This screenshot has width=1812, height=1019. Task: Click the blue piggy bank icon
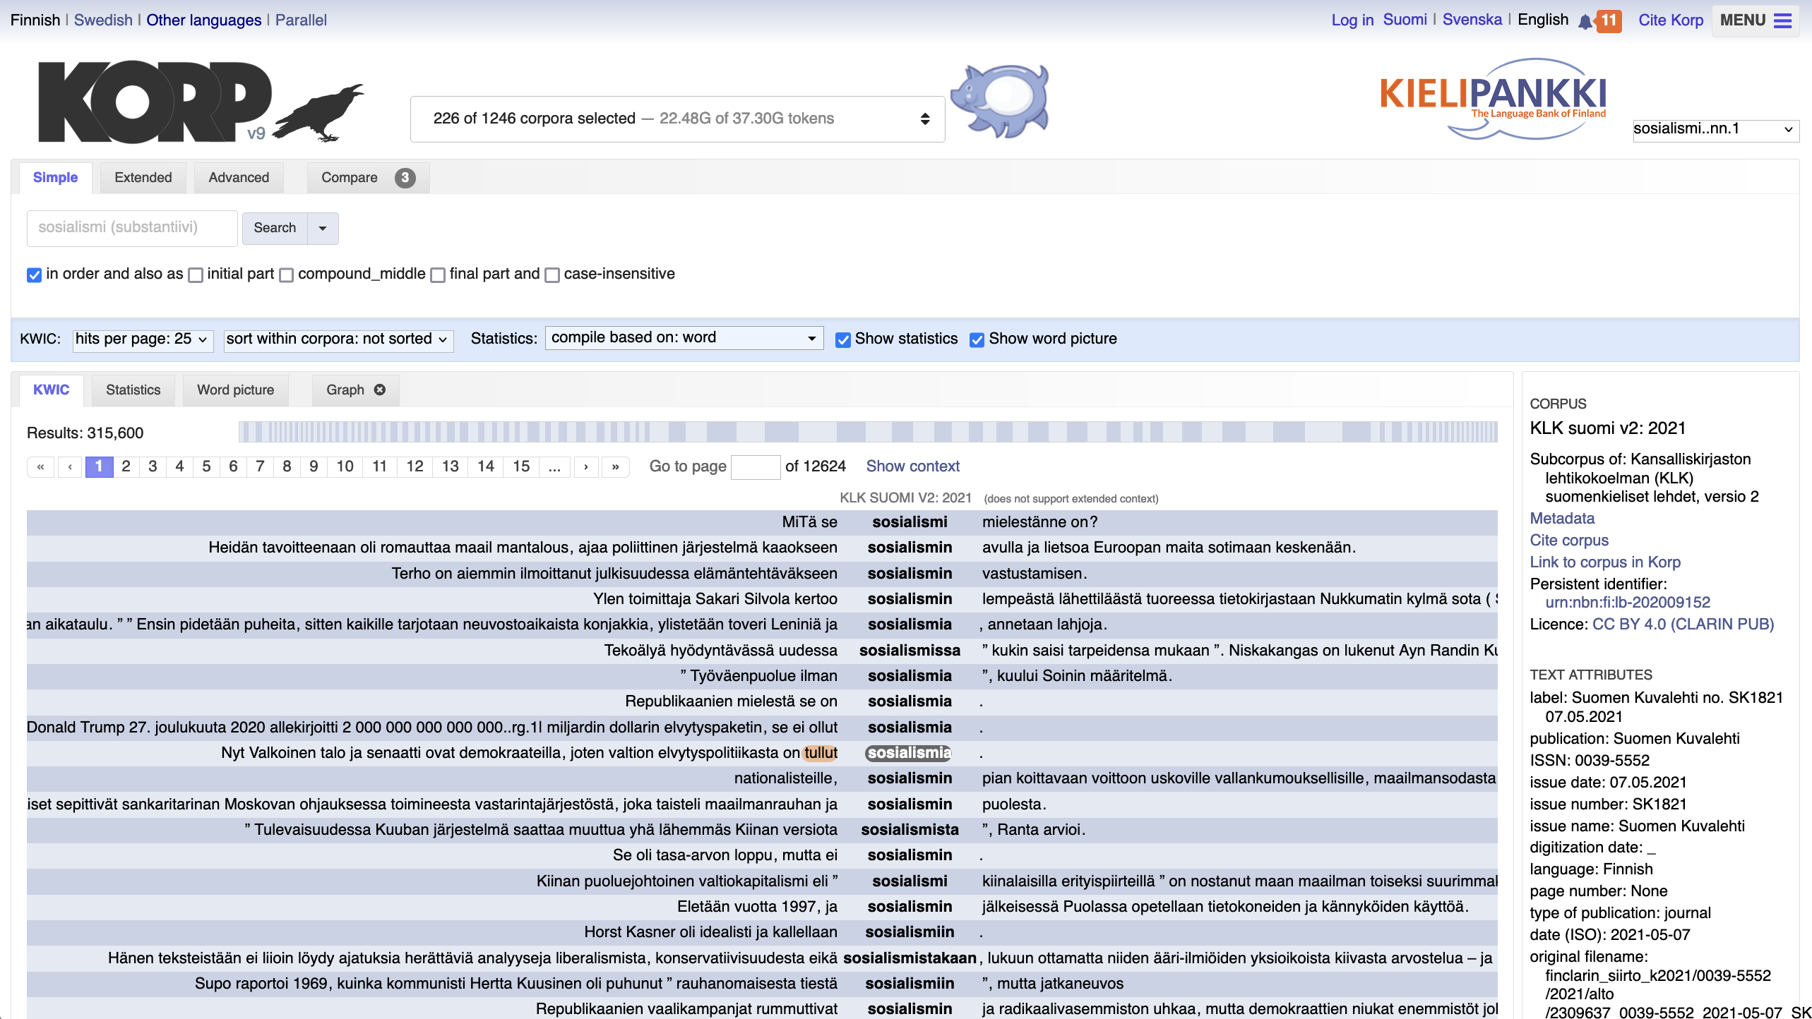click(999, 101)
